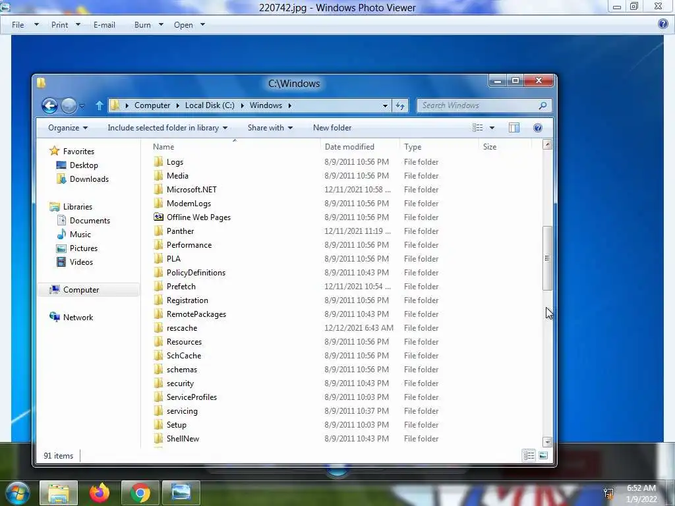
Task: Click Local Disk (C:) in the breadcrumb
Action: point(210,105)
